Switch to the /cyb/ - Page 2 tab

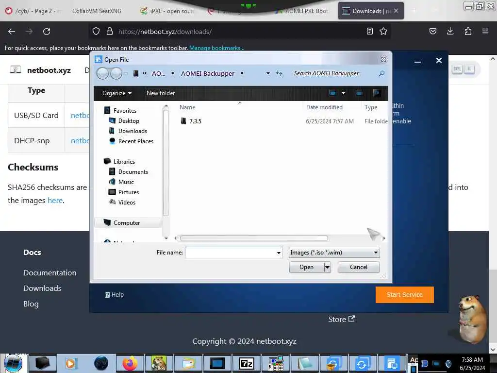(34, 11)
